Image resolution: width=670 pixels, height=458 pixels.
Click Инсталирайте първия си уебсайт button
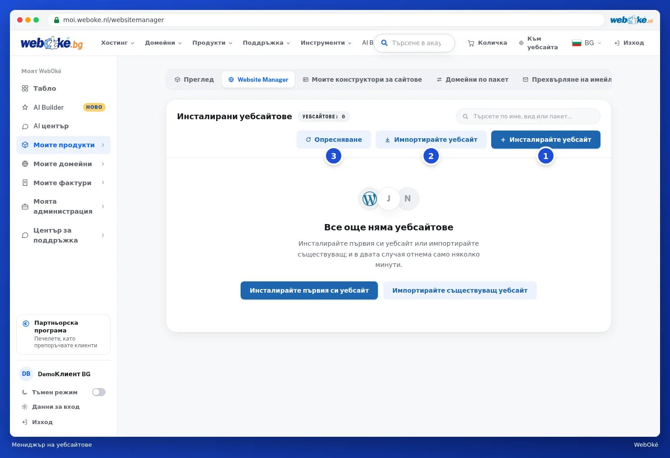pos(309,290)
